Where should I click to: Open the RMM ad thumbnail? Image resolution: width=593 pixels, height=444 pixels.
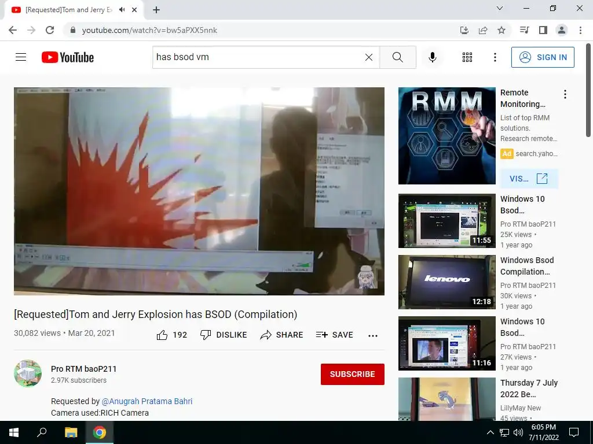446,136
